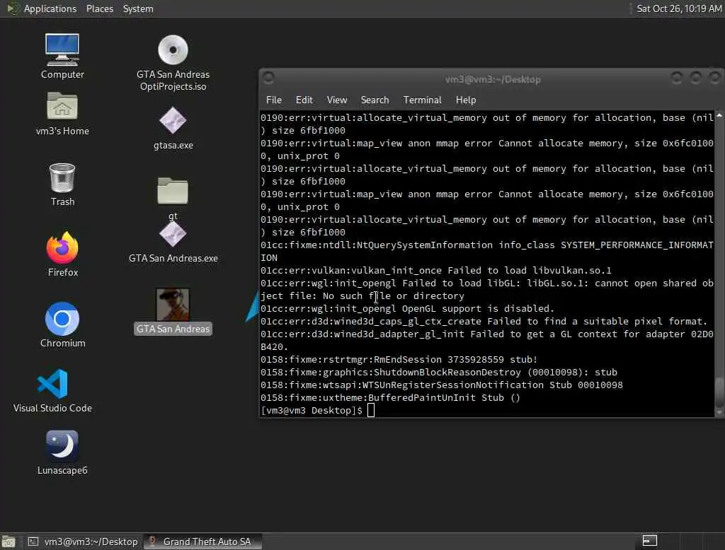Click the Applications menu logo icon
Image resolution: width=725 pixels, height=550 pixels.
(x=13, y=8)
